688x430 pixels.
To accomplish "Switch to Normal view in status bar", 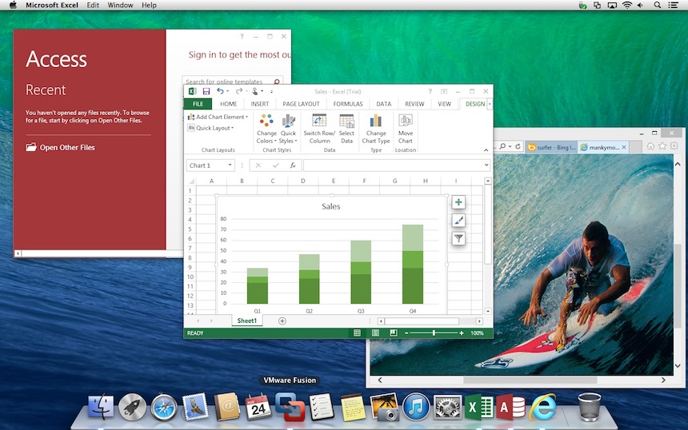I will [357, 333].
